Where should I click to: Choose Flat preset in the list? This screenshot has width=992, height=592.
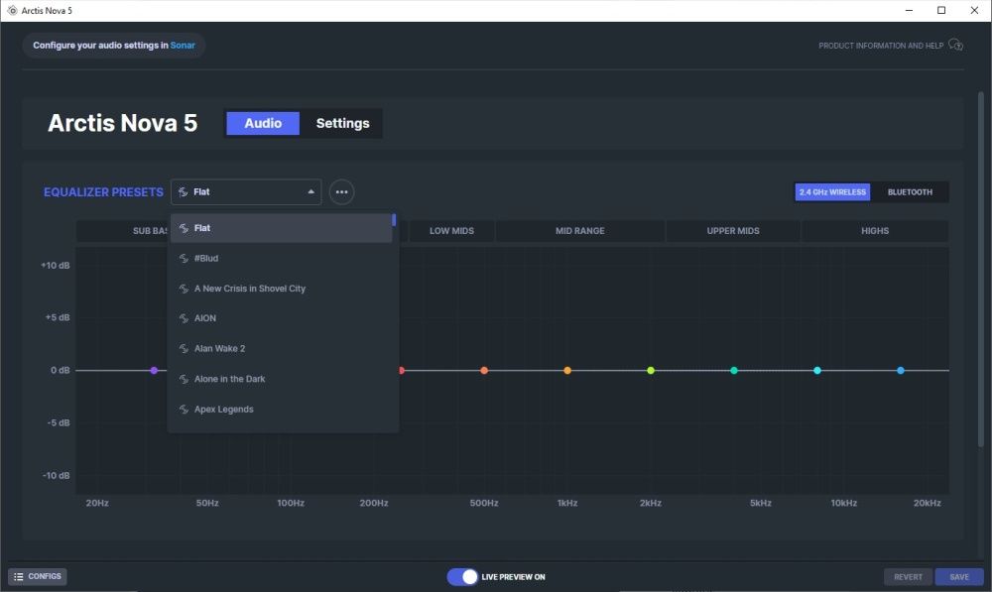tap(281, 228)
